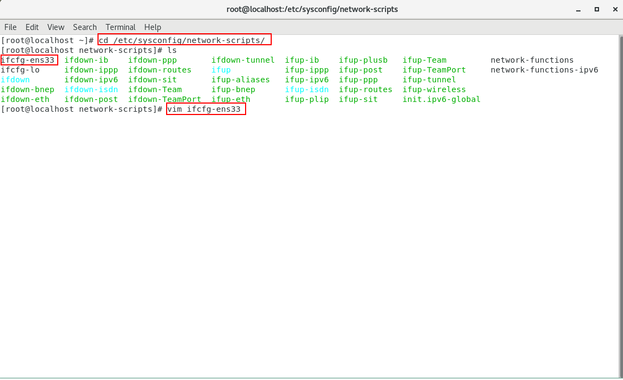Viewport: 623px width, 380px height.
Task: Open the Help menu
Action: 152,27
